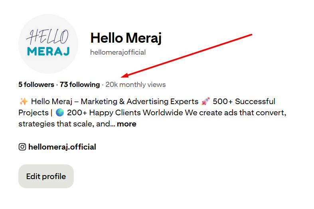Click the handwritten HELLO text in logo
The width and height of the screenshot is (314, 209).
47,37
